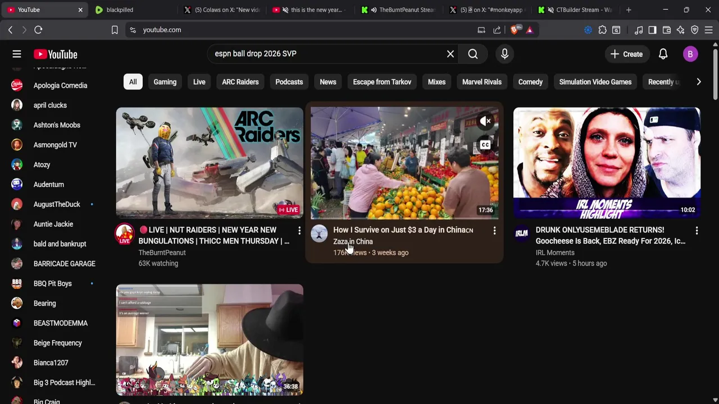The height and width of the screenshot is (404, 719).
Task: Click the address bar showing youtube.com
Action: click(303, 30)
